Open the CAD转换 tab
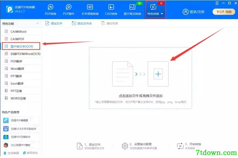 click(111, 10)
